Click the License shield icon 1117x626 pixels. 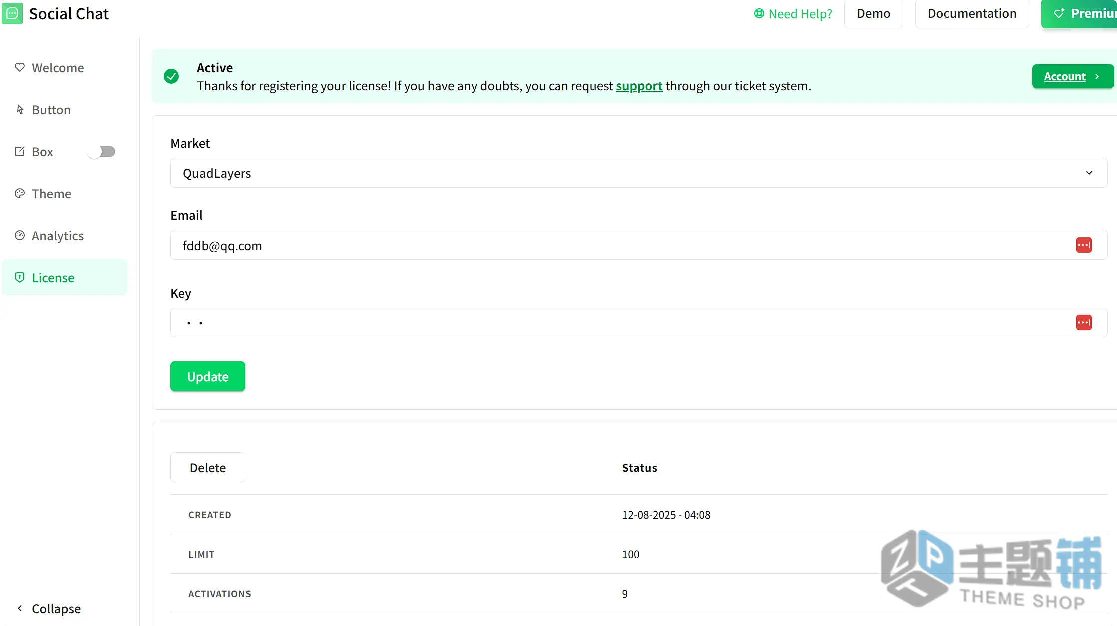pos(20,277)
